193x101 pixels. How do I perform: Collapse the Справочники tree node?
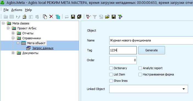[x=13, y=38]
